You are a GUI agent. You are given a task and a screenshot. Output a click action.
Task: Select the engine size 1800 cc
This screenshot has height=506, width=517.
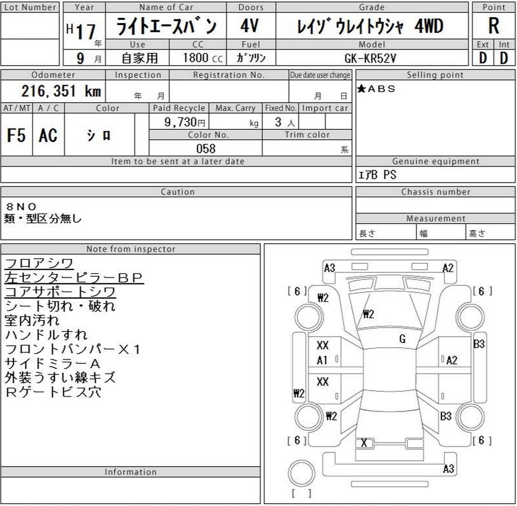[203, 58]
